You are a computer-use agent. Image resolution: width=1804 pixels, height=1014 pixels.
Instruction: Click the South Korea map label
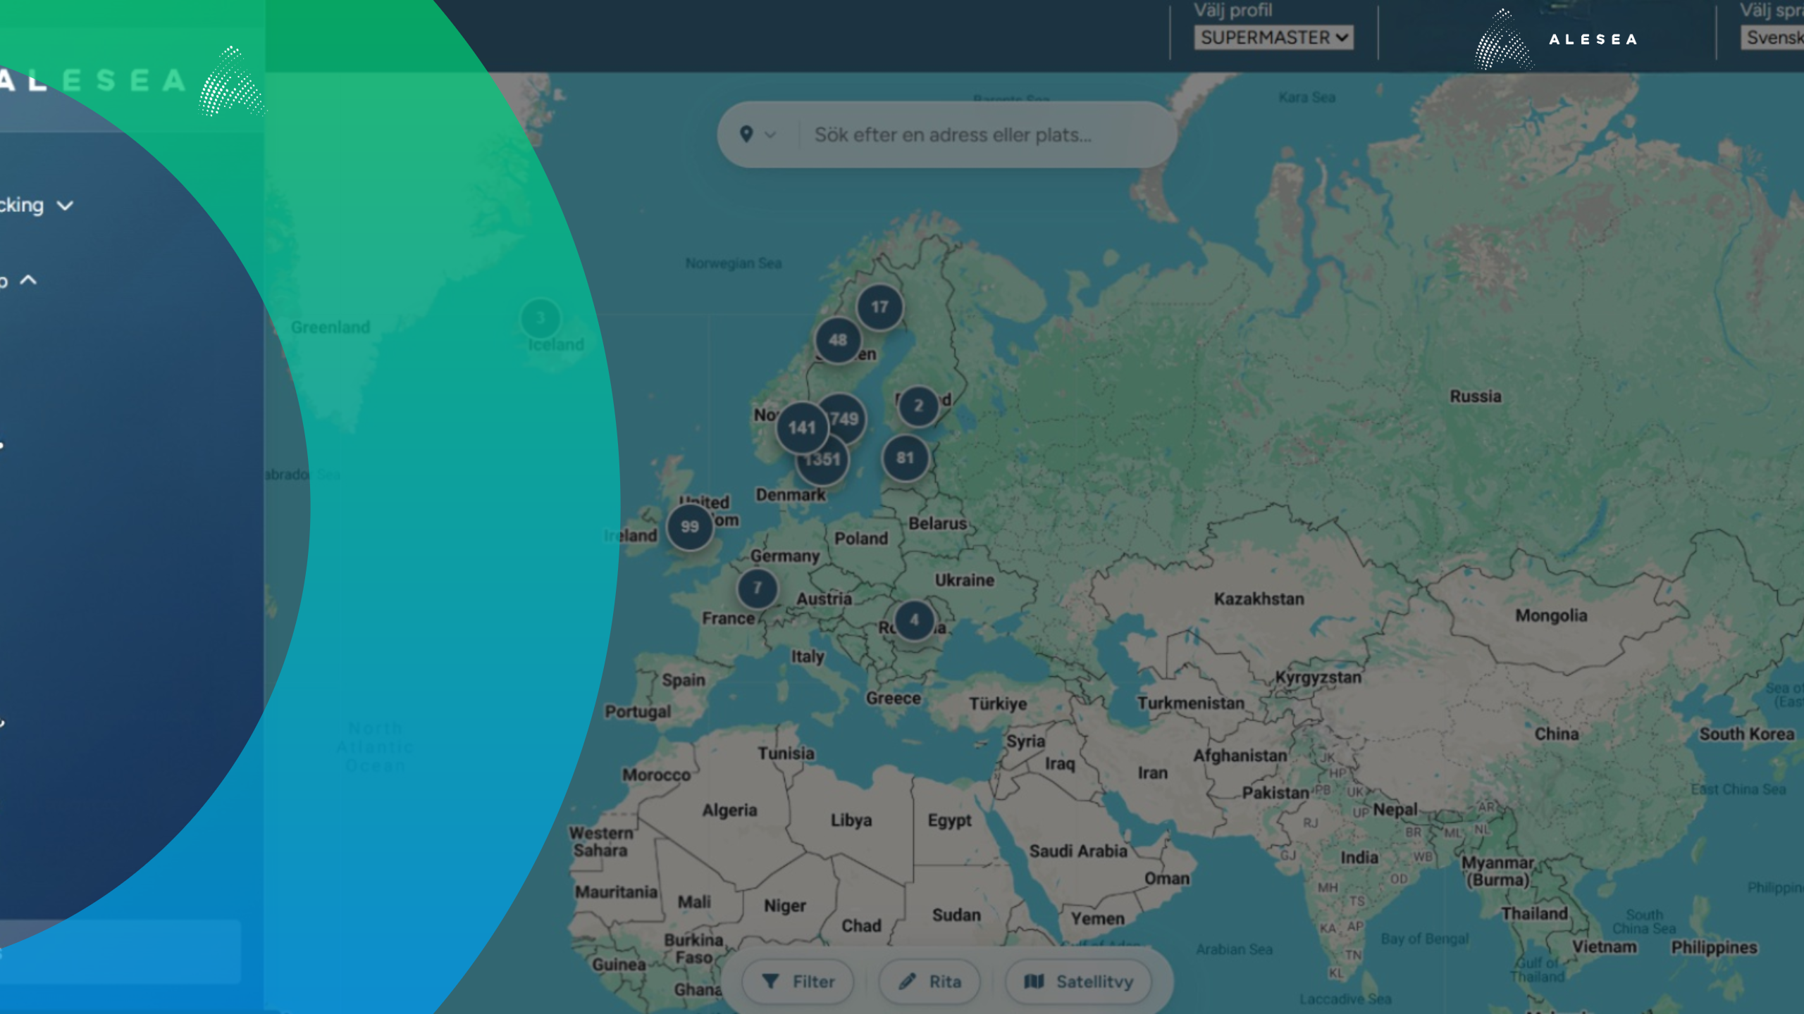click(1746, 734)
